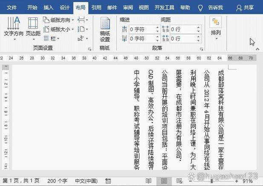The image size is (263, 186).
Task: Expand the breaks dropdown arrow
Action: click(87, 20)
